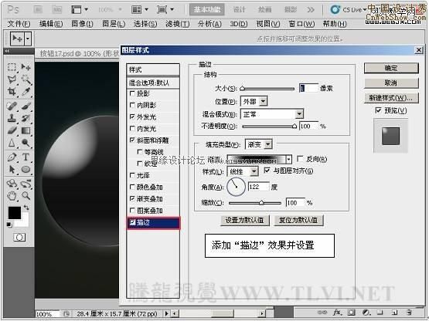Enable the 光泽 satin checkbox
Screen dimensions: 429x321
[x=132, y=175]
